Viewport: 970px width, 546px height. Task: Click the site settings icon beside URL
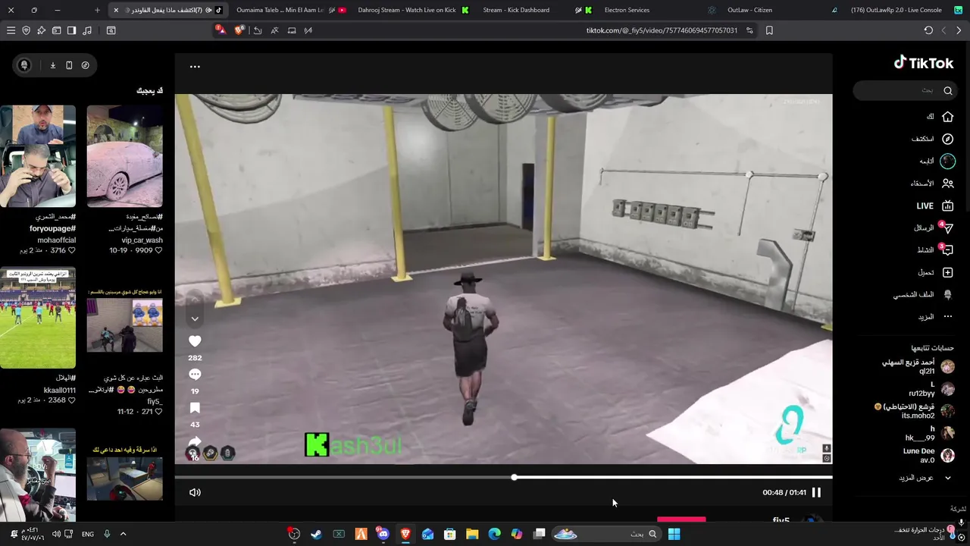[749, 30]
